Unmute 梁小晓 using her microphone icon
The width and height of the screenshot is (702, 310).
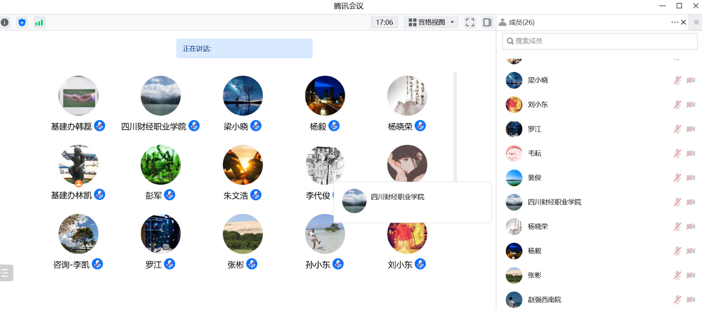coord(677,80)
